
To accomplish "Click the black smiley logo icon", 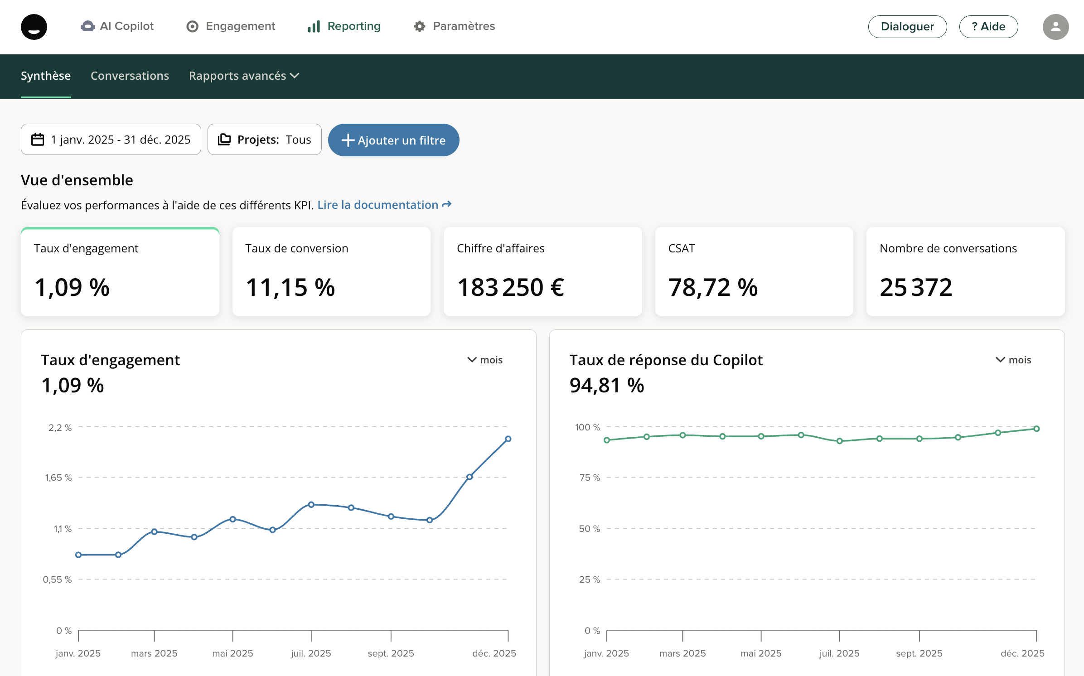I will [x=34, y=27].
